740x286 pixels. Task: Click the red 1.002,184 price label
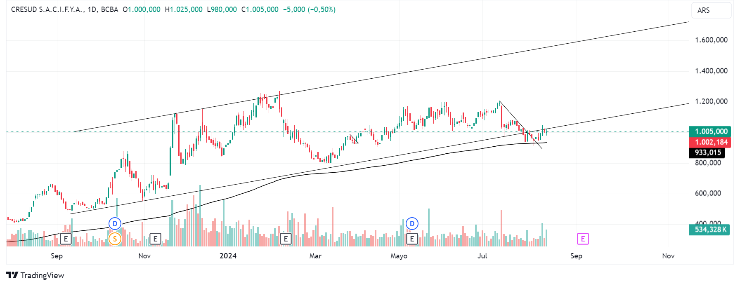(x=710, y=142)
